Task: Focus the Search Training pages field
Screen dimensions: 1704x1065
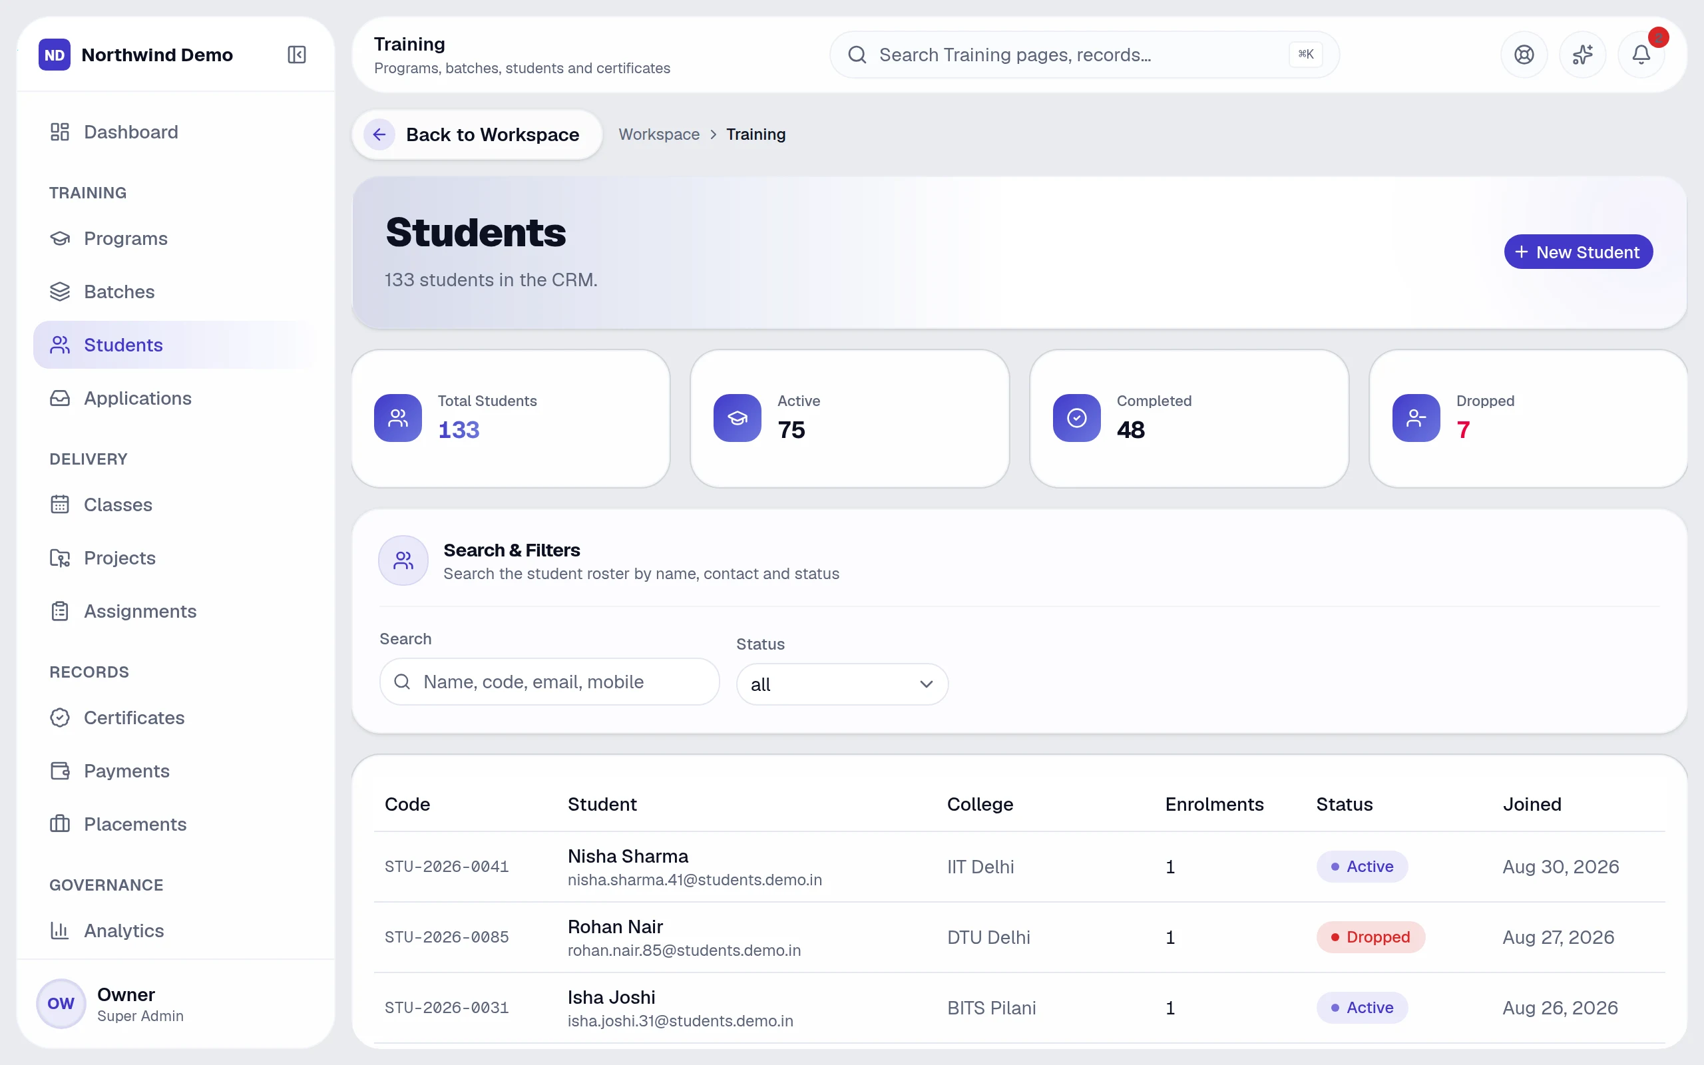Action: click(x=1084, y=54)
